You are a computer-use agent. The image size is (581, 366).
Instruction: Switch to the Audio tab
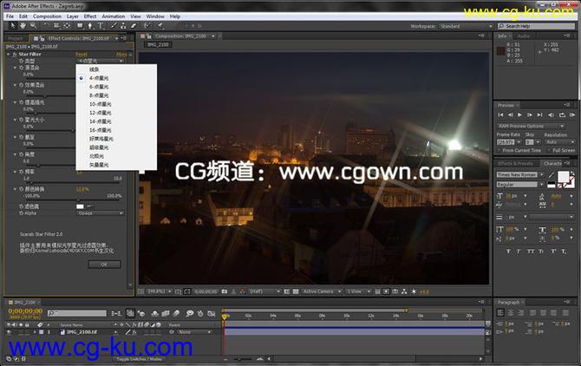523,36
